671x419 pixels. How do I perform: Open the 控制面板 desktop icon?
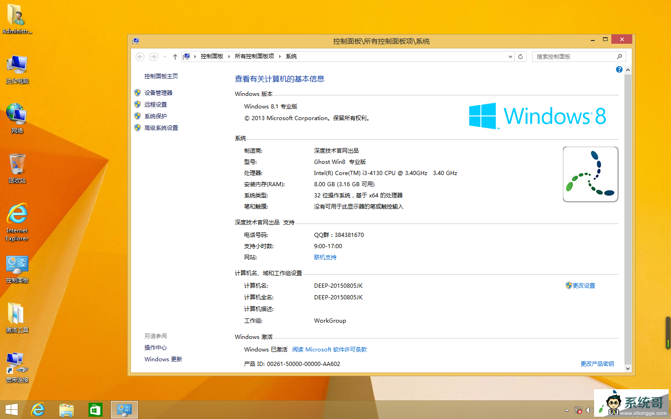point(17,269)
